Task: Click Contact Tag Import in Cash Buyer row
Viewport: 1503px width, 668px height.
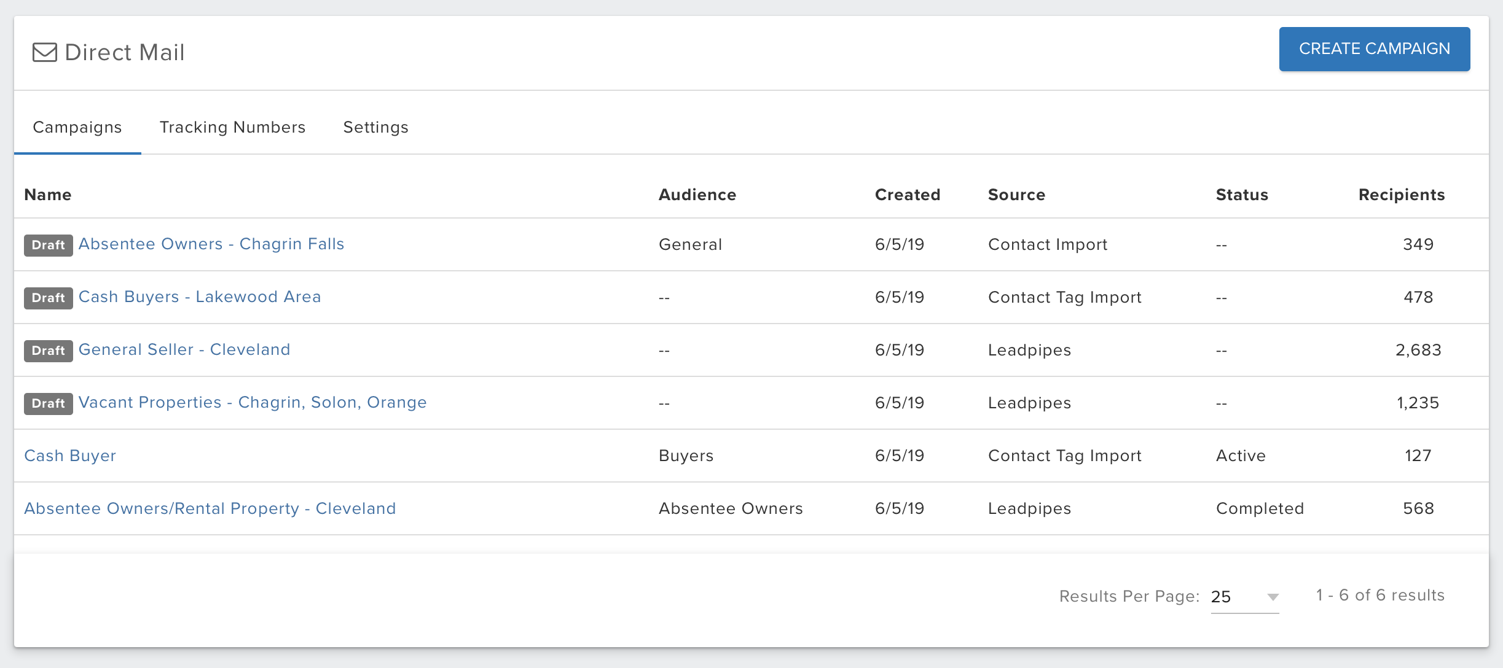Action: (x=1065, y=456)
